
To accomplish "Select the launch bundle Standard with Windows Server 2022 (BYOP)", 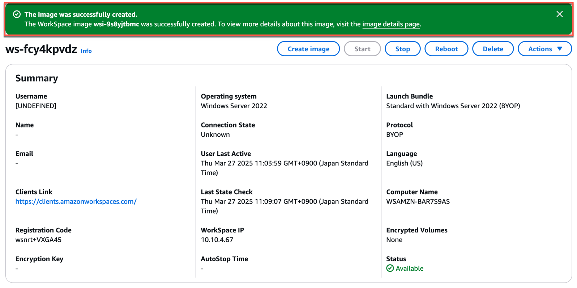I will (453, 106).
